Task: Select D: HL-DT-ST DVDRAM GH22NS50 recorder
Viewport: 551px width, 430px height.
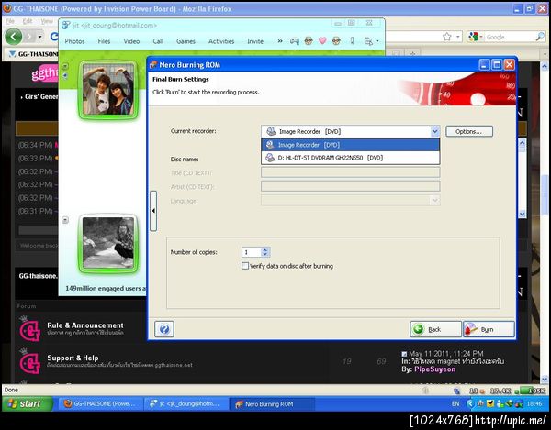Action: click(x=351, y=158)
